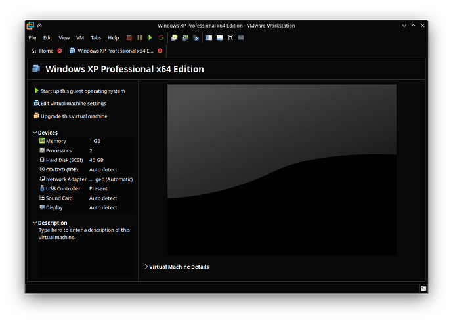Click the green Power On toolbar icon

(x=150, y=37)
